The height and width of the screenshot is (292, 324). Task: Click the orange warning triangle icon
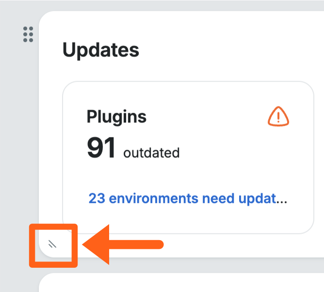pos(278,117)
